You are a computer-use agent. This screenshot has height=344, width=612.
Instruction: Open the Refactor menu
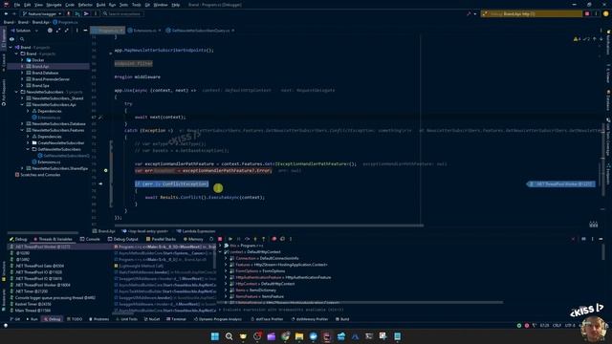coord(85,5)
